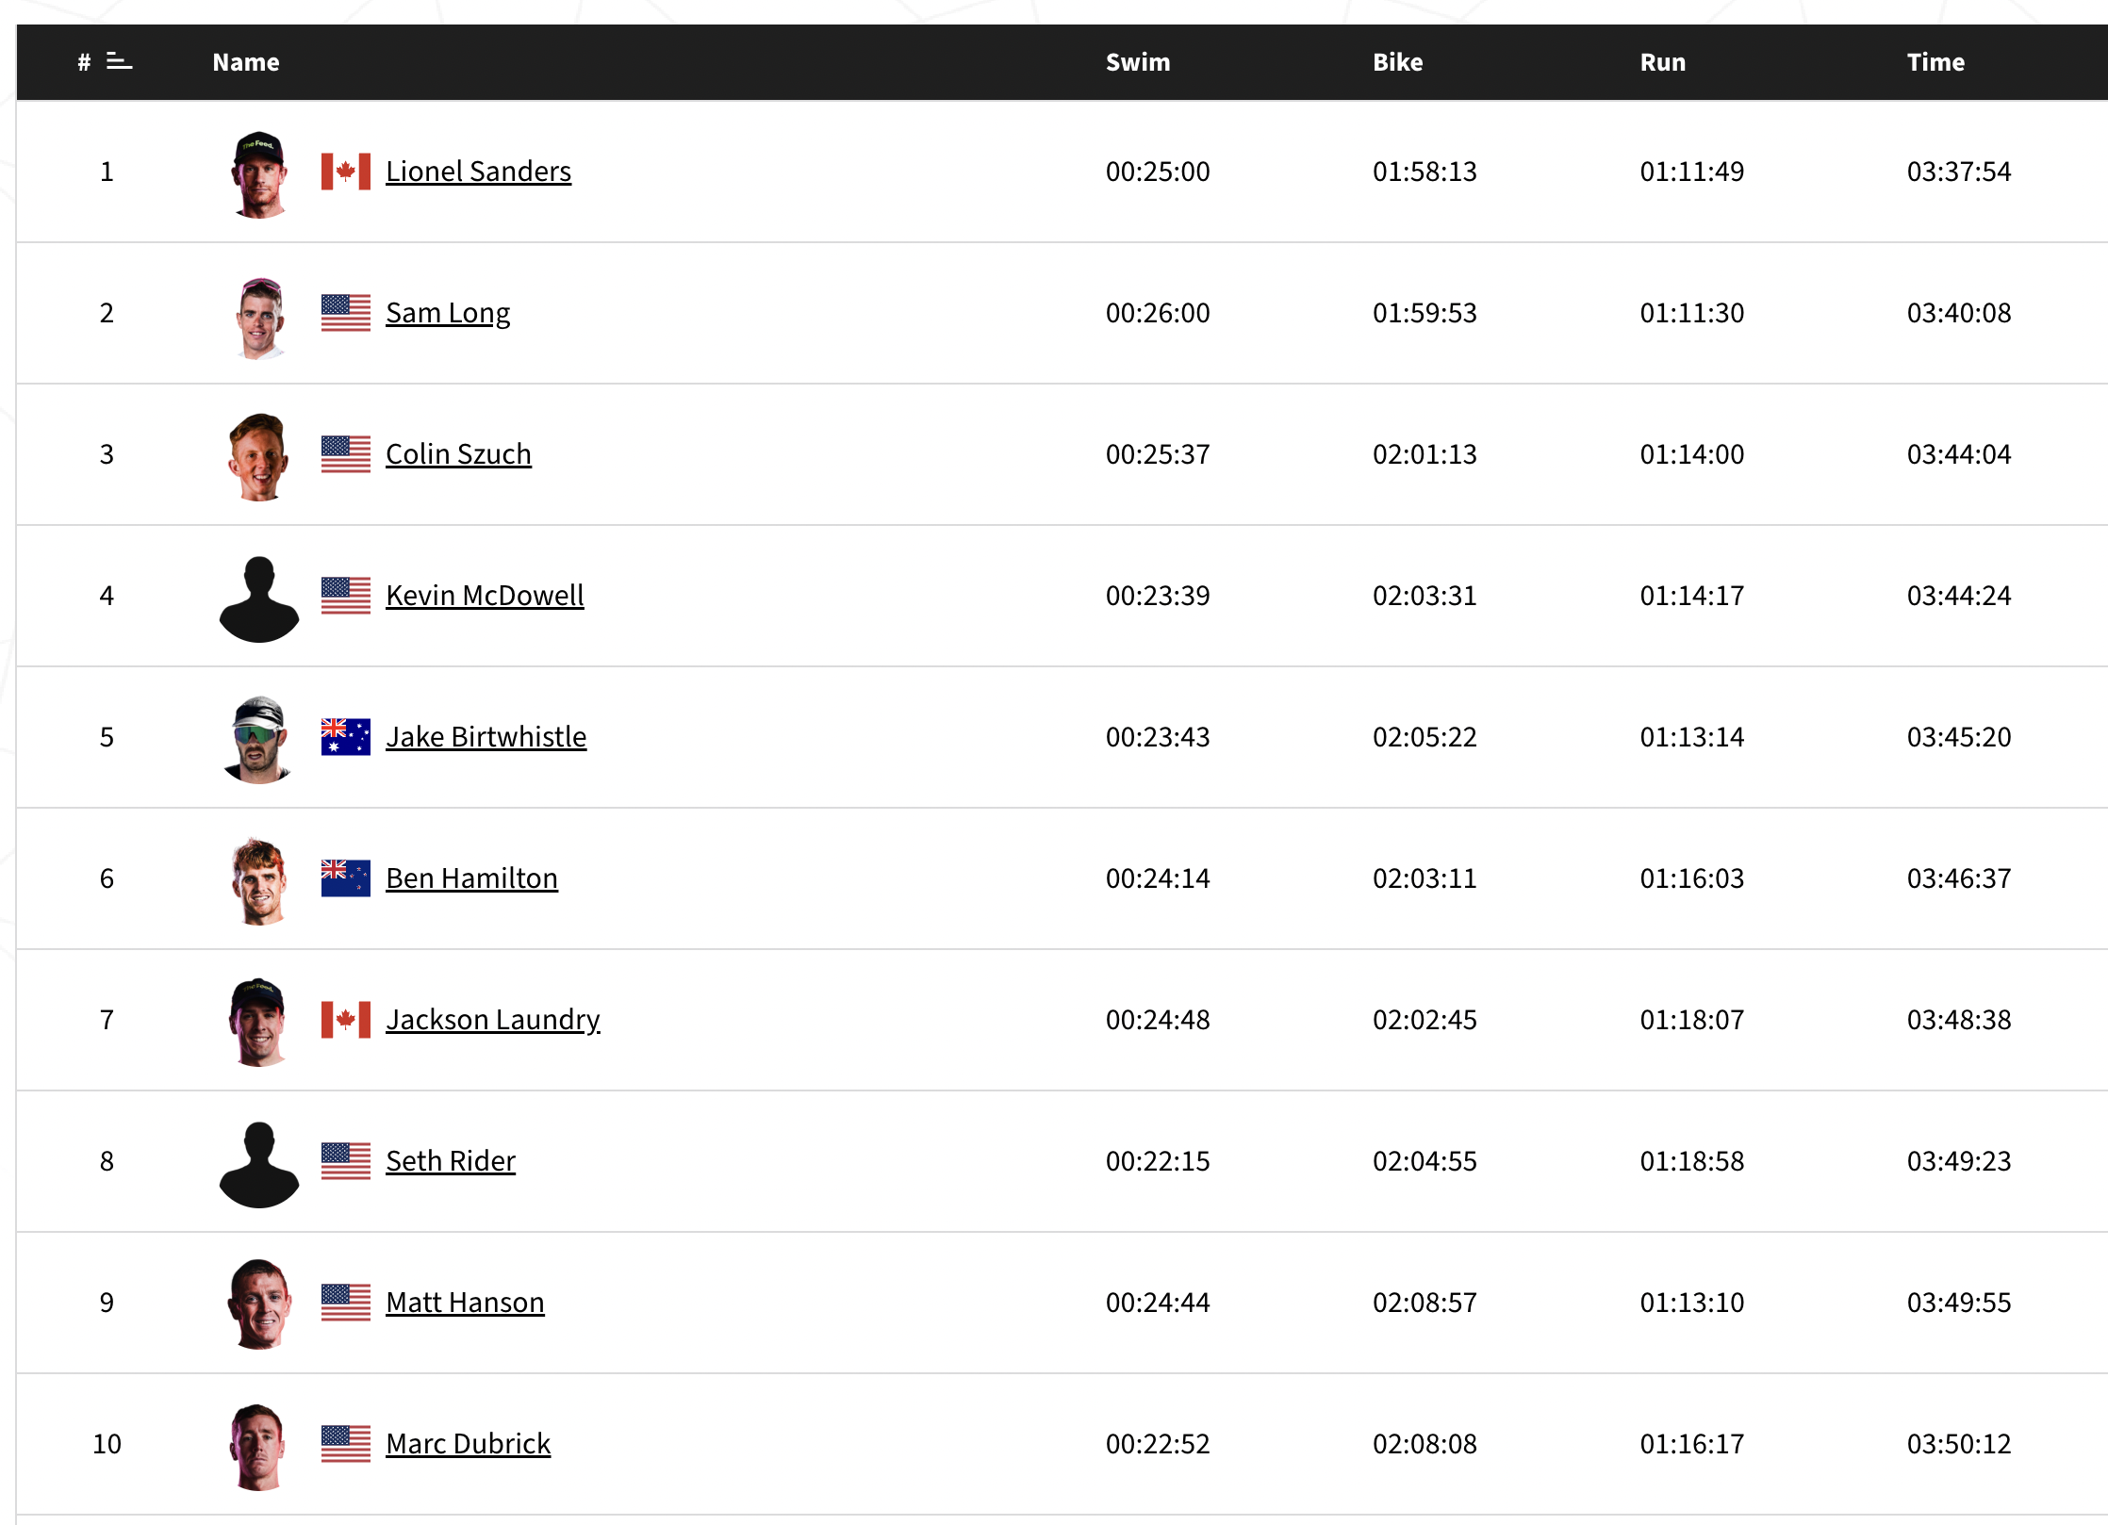Screen dimensions: 2108x1525
Task: Click Australian flag next to Jake Birtwhistle
Action: (x=346, y=737)
